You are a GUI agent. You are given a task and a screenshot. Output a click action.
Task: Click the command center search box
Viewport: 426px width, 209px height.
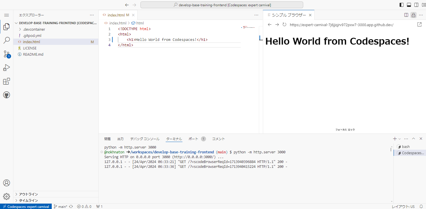(222, 5)
